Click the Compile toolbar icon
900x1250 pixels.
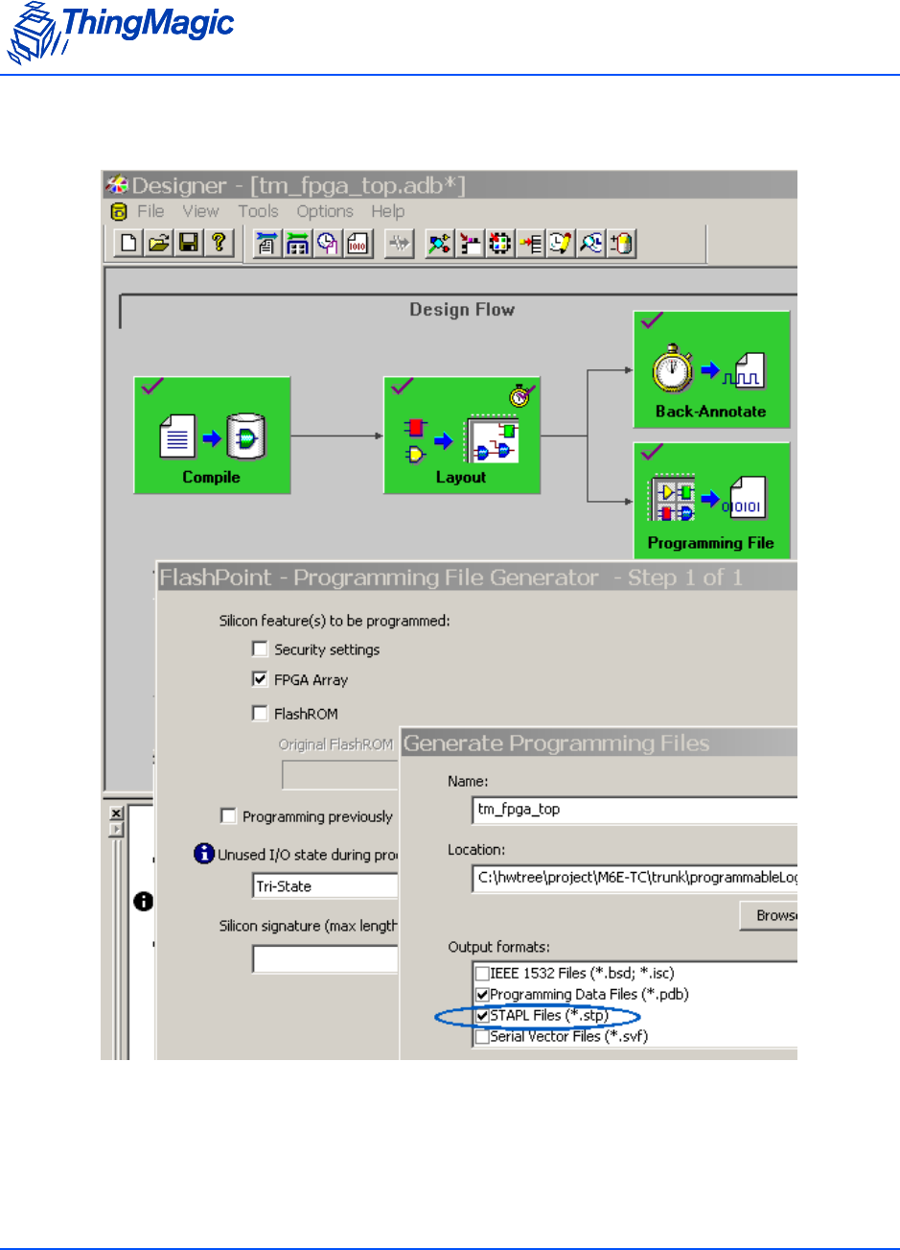click(x=265, y=244)
